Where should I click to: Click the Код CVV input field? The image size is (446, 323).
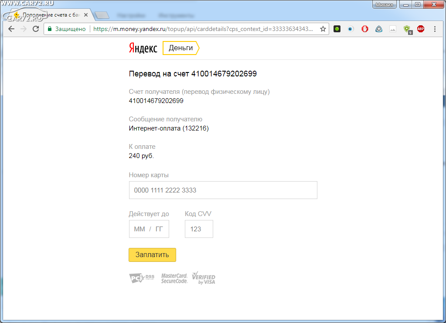tap(199, 229)
